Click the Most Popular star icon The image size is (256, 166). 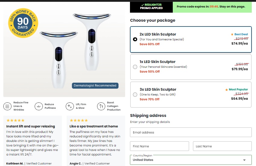(x=226, y=90)
